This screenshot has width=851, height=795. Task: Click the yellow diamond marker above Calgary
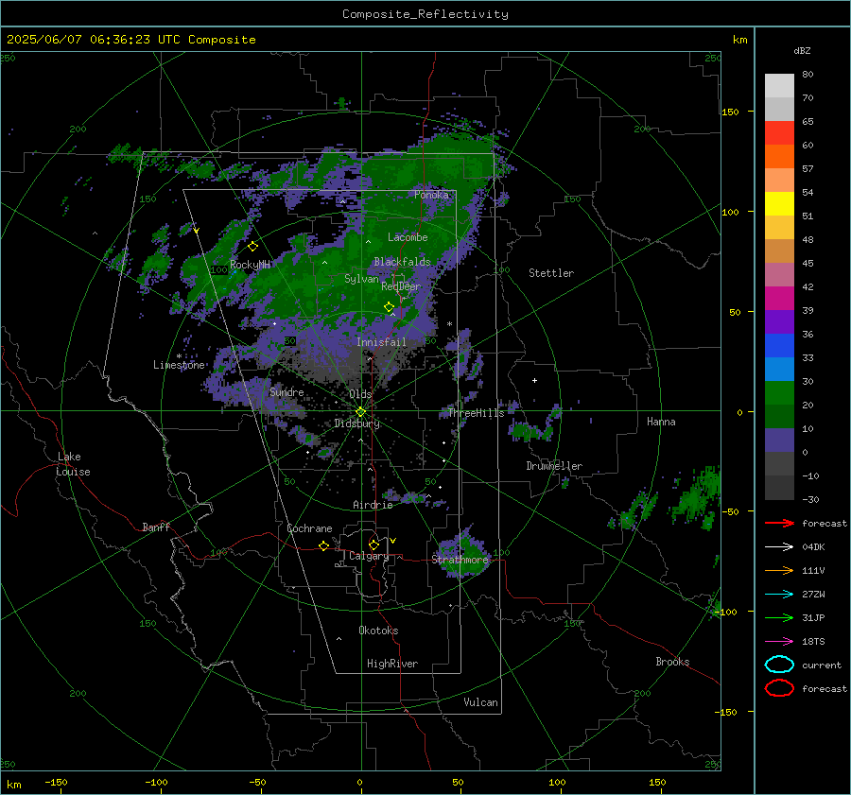click(373, 544)
